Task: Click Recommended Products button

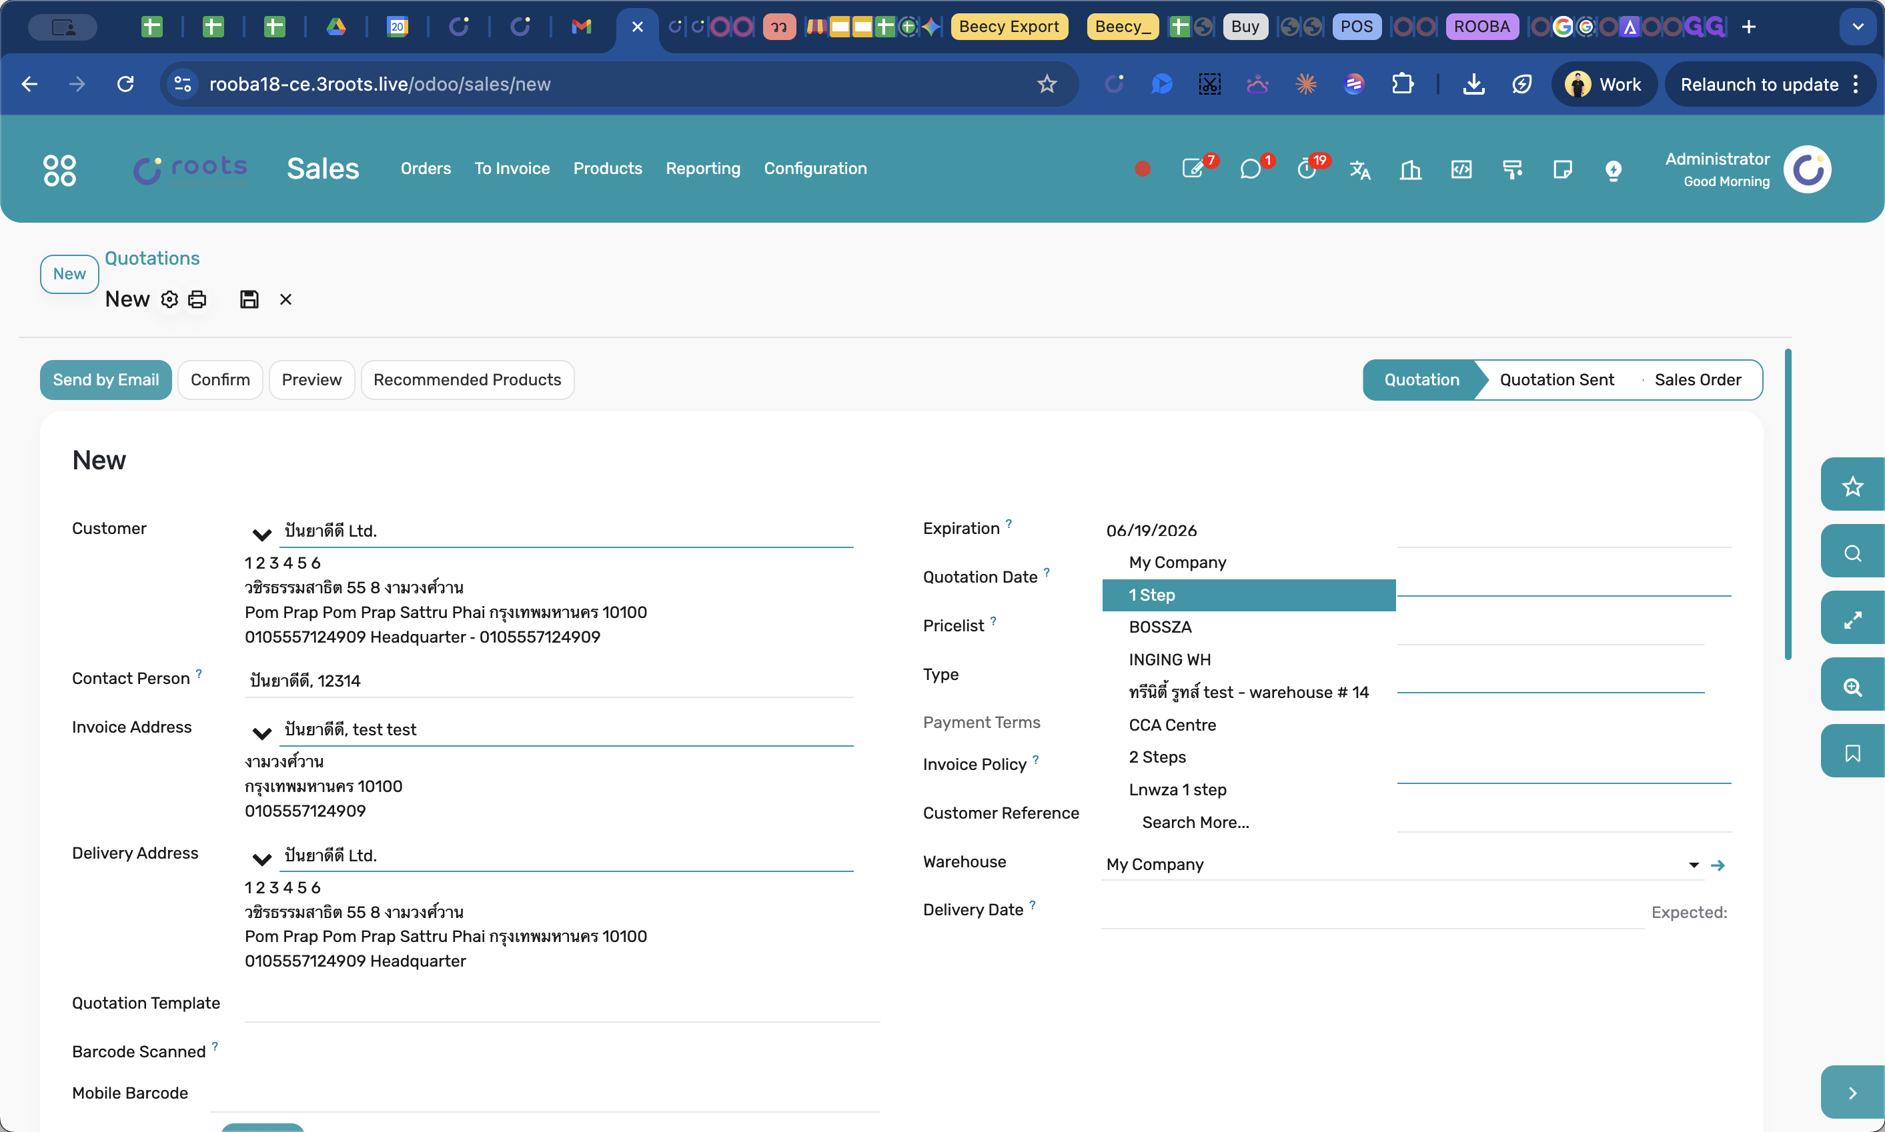Action: click(x=467, y=380)
